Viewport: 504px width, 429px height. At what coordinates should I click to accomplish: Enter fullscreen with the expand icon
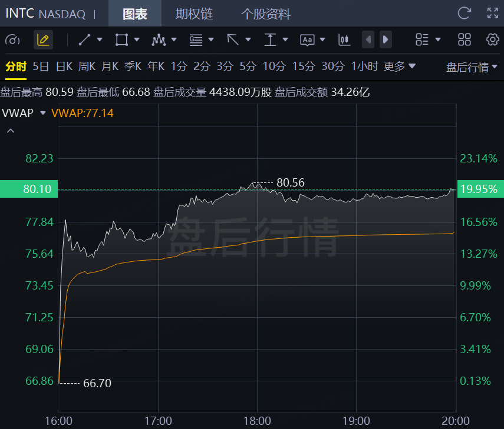493,13
